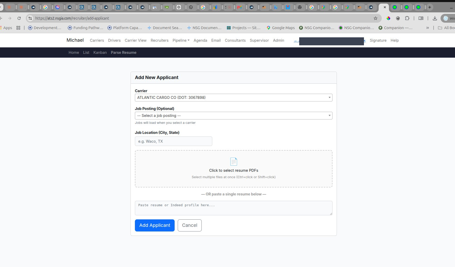Click the resume PDF upload area
The height and width of the screenshot is (267, 455).
233,169
